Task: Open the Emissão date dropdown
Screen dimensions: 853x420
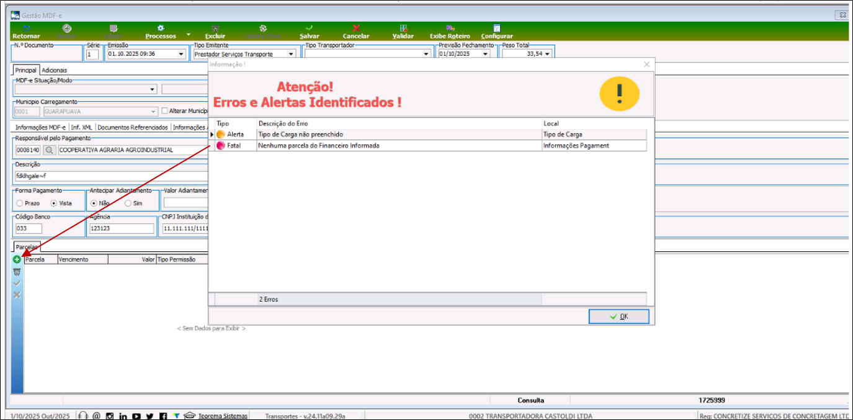Action: (x=181, y=54)
